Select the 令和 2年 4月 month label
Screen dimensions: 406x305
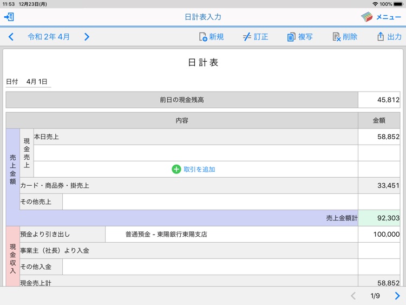coord(49,37)
